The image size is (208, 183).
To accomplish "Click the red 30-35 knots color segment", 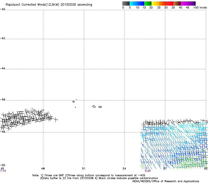I will pos(170,3).
